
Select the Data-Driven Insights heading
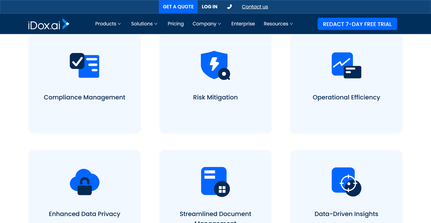click(346, 214)
